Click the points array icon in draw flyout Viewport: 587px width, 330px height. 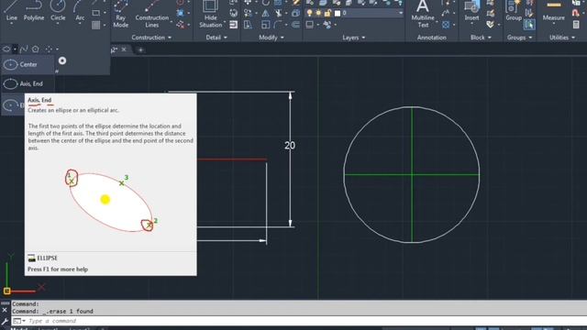click(x=49, y=49)
